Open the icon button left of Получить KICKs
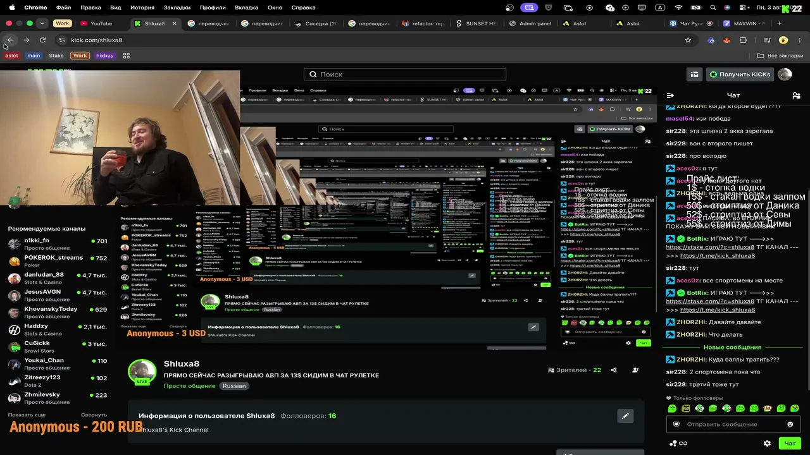Screen dimensions: 810x455 695,74
